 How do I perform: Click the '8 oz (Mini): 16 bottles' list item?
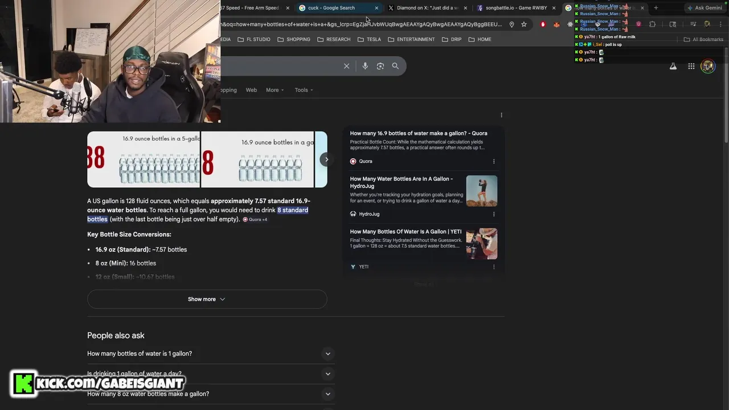pos(126,263)
